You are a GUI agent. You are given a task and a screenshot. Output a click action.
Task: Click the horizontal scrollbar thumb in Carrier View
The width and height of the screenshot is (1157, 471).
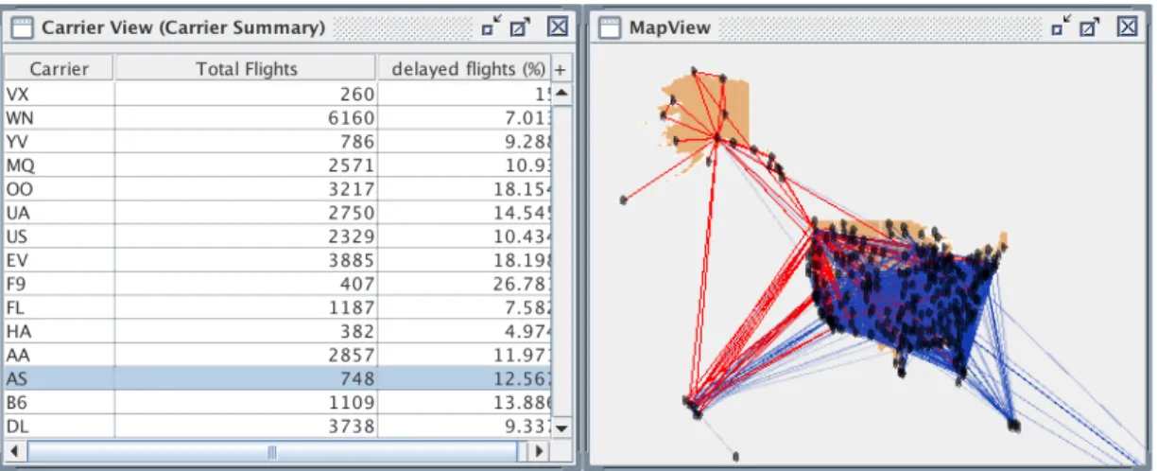point(271,453)
